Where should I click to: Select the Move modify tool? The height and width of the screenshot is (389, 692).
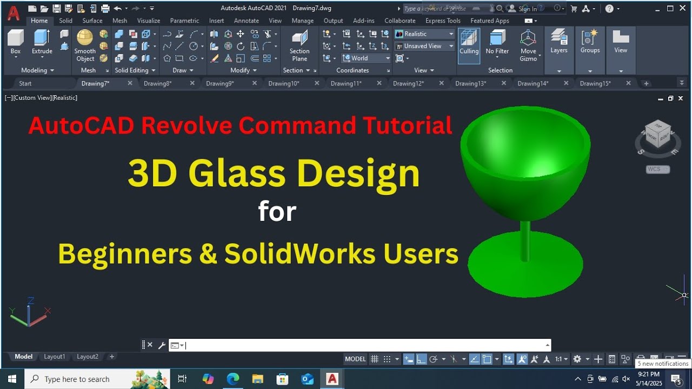click(241, 33)
